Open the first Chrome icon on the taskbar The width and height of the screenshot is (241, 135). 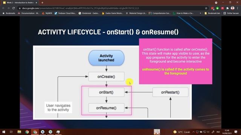tap(27, 132)
